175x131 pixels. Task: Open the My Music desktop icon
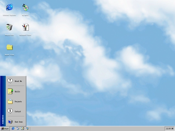coord(25,7)
